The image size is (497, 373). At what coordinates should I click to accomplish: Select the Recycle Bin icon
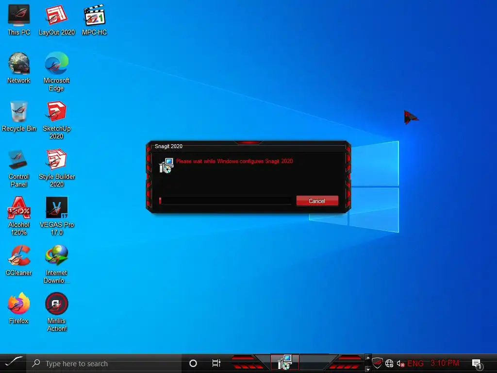click(x=19, y=116)
